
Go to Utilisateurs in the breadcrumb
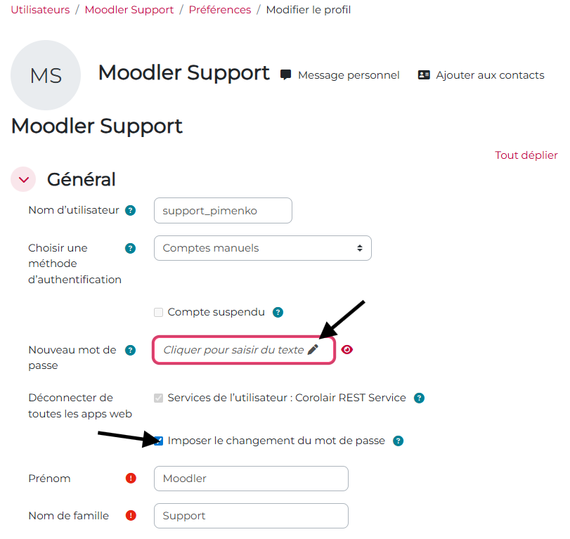click(x=40, y=10)
